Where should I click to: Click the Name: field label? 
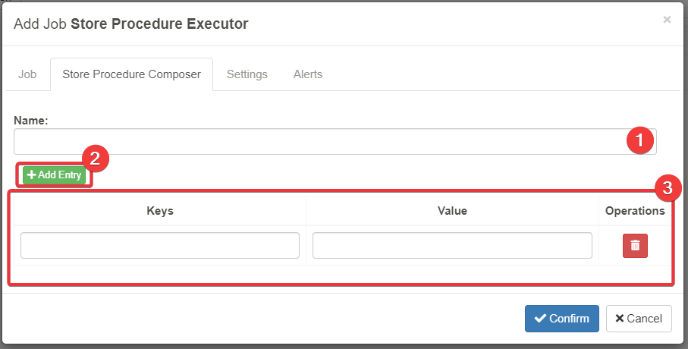click(x=31, y=120)
